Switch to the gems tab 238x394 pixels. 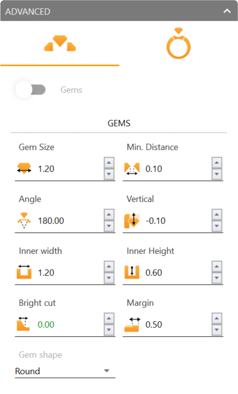tap(60, 44)
